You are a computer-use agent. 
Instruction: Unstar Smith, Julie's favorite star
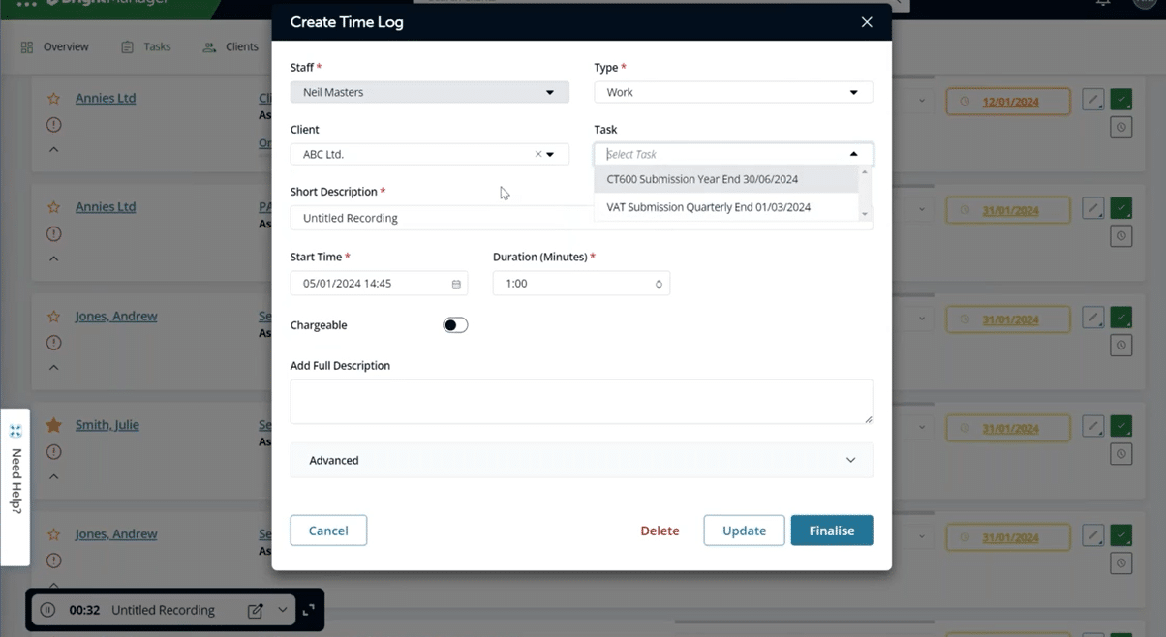(55, 424)
